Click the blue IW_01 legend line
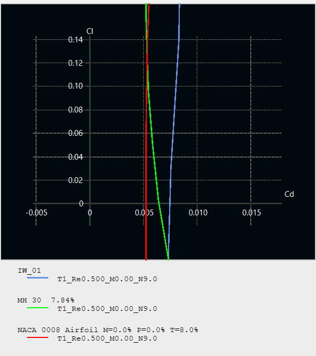Viewport: 316px width, 356px height. coord(38,277)
